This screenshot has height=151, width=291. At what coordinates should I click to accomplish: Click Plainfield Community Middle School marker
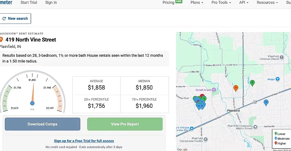pyautogui.click(x=255, y=127)
